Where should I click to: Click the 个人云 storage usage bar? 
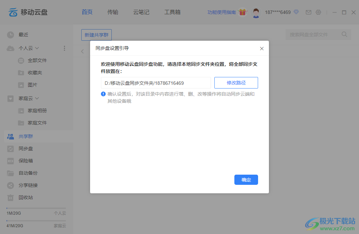36,208
